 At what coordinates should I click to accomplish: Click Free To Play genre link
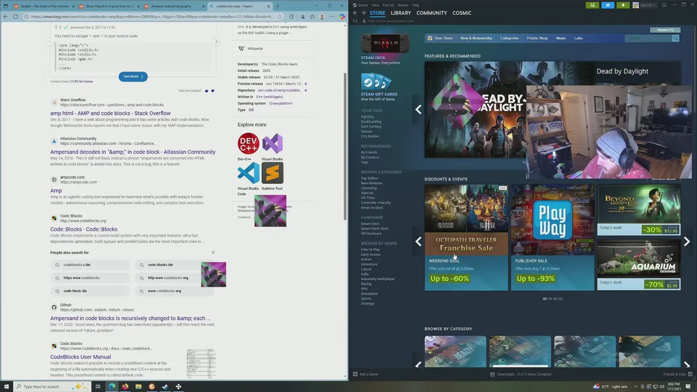point(370,249)
